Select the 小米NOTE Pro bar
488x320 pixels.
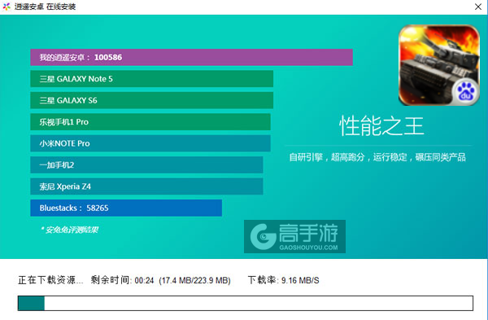[x=150, y=143]
